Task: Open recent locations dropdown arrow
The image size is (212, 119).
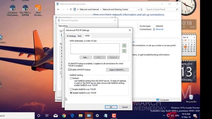Action: click(x=67, y=10)
